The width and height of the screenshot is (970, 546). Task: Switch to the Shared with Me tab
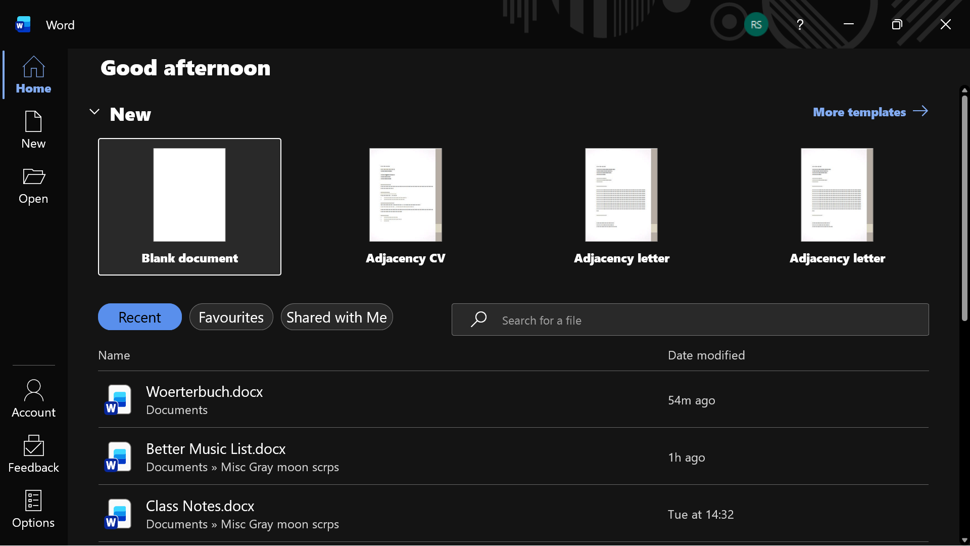coord(336,317)
